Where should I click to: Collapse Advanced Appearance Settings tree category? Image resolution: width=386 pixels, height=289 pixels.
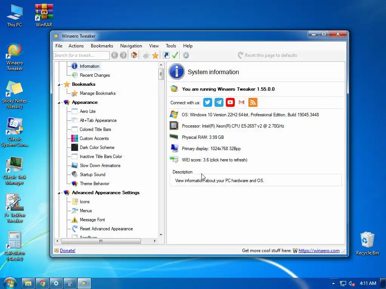point(59,193)
